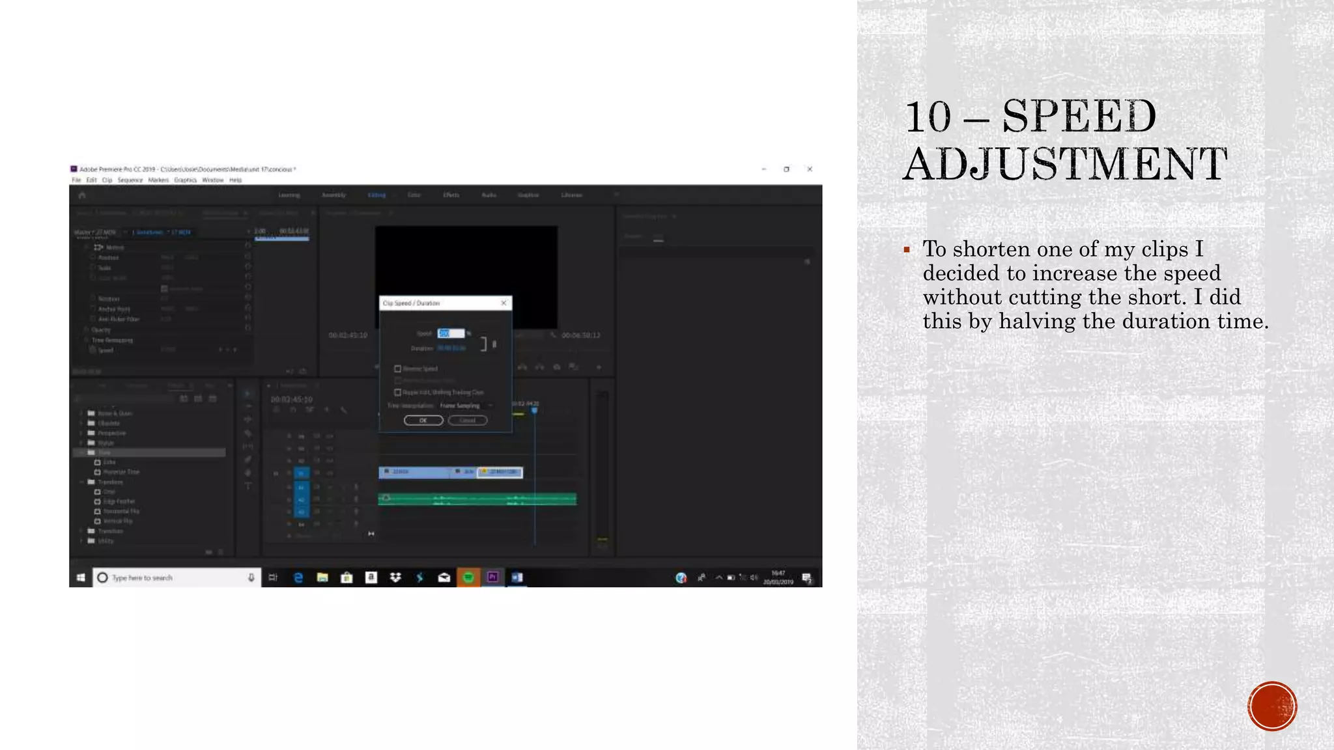
Task: Select the Horizontal Flip effect
Action: pos(117,512)
